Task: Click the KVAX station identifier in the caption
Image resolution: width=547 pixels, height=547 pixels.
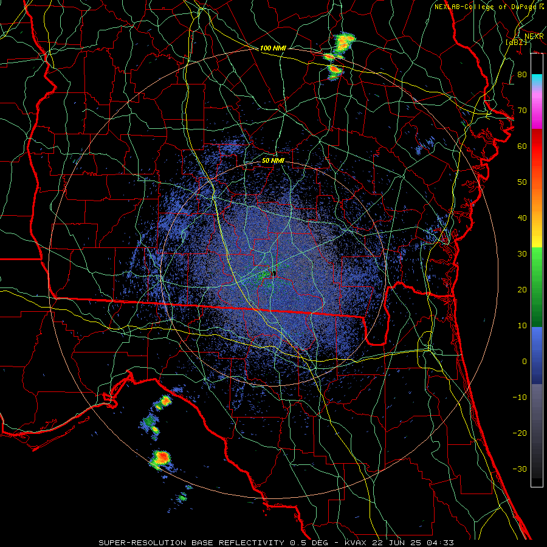Action: tap(357, 543)
